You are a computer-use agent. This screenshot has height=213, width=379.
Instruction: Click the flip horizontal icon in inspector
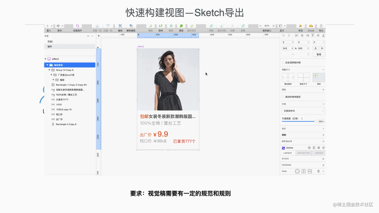click(316, 48)
